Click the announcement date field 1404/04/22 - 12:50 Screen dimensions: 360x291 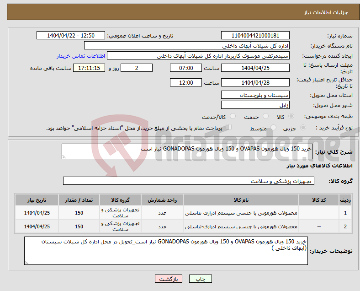[71, 36]
